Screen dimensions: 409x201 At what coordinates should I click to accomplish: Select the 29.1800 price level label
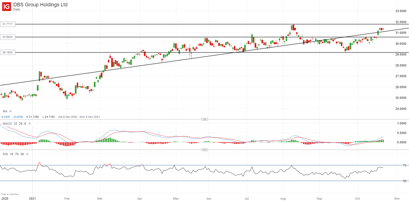tap(8, 52)
